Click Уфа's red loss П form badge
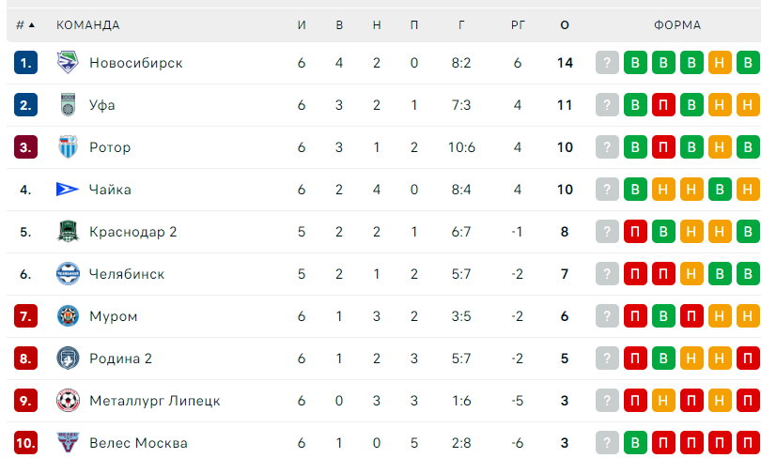Image resolution: width=761 pixels, height=458 pixels. tap(663, 105)
